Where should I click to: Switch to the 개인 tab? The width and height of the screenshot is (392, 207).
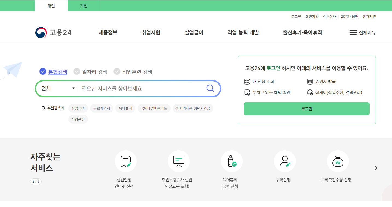click(x=51, y=6)
